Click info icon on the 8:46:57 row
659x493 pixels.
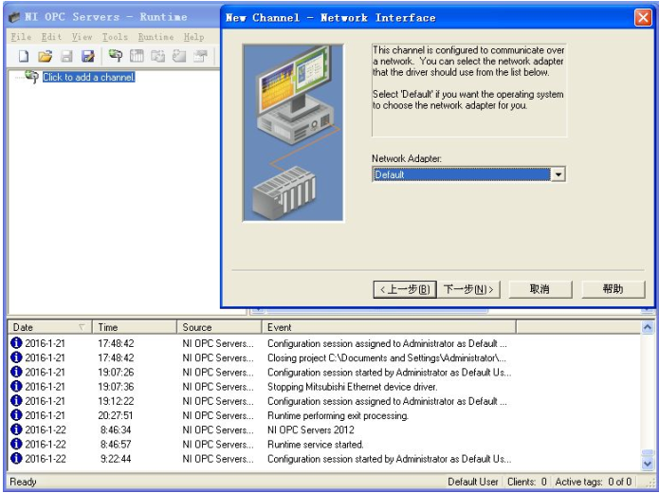point(16,444)
